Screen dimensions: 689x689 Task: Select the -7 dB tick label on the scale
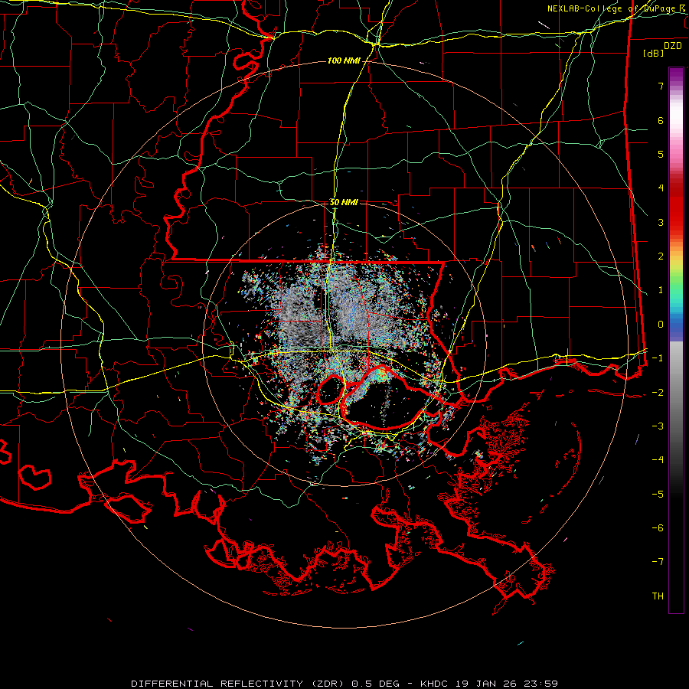(658, 562)
